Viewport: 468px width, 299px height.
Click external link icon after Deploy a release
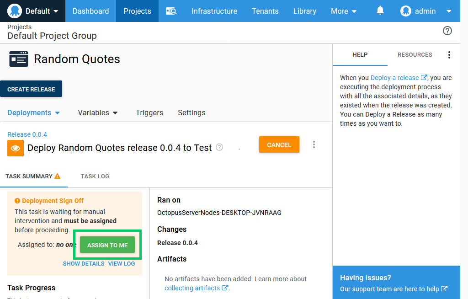coord(424,77)
